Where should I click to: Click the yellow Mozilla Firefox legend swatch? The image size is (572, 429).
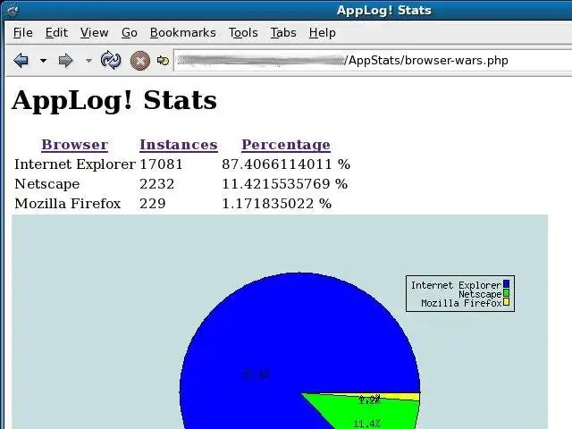coord(506,302)
